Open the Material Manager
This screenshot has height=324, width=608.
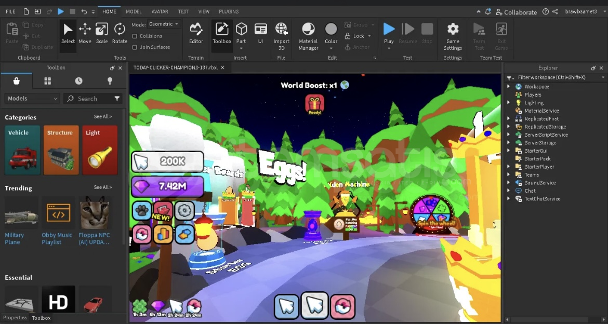[x=308, y=33]
